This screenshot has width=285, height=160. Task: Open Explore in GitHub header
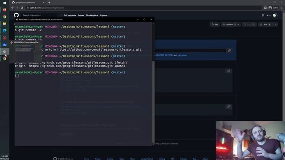point(104,16)
